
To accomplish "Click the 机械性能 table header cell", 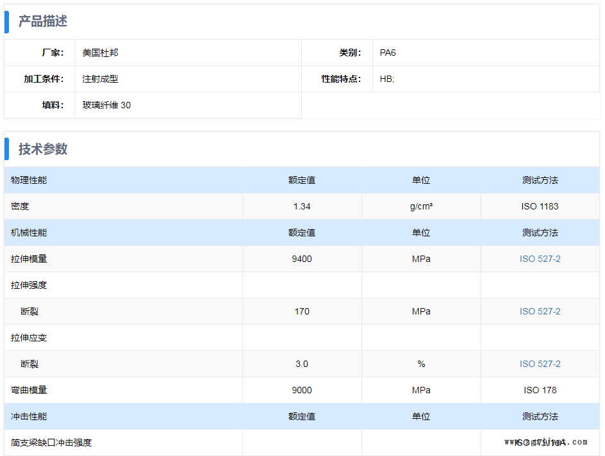I will pos(29,232).
